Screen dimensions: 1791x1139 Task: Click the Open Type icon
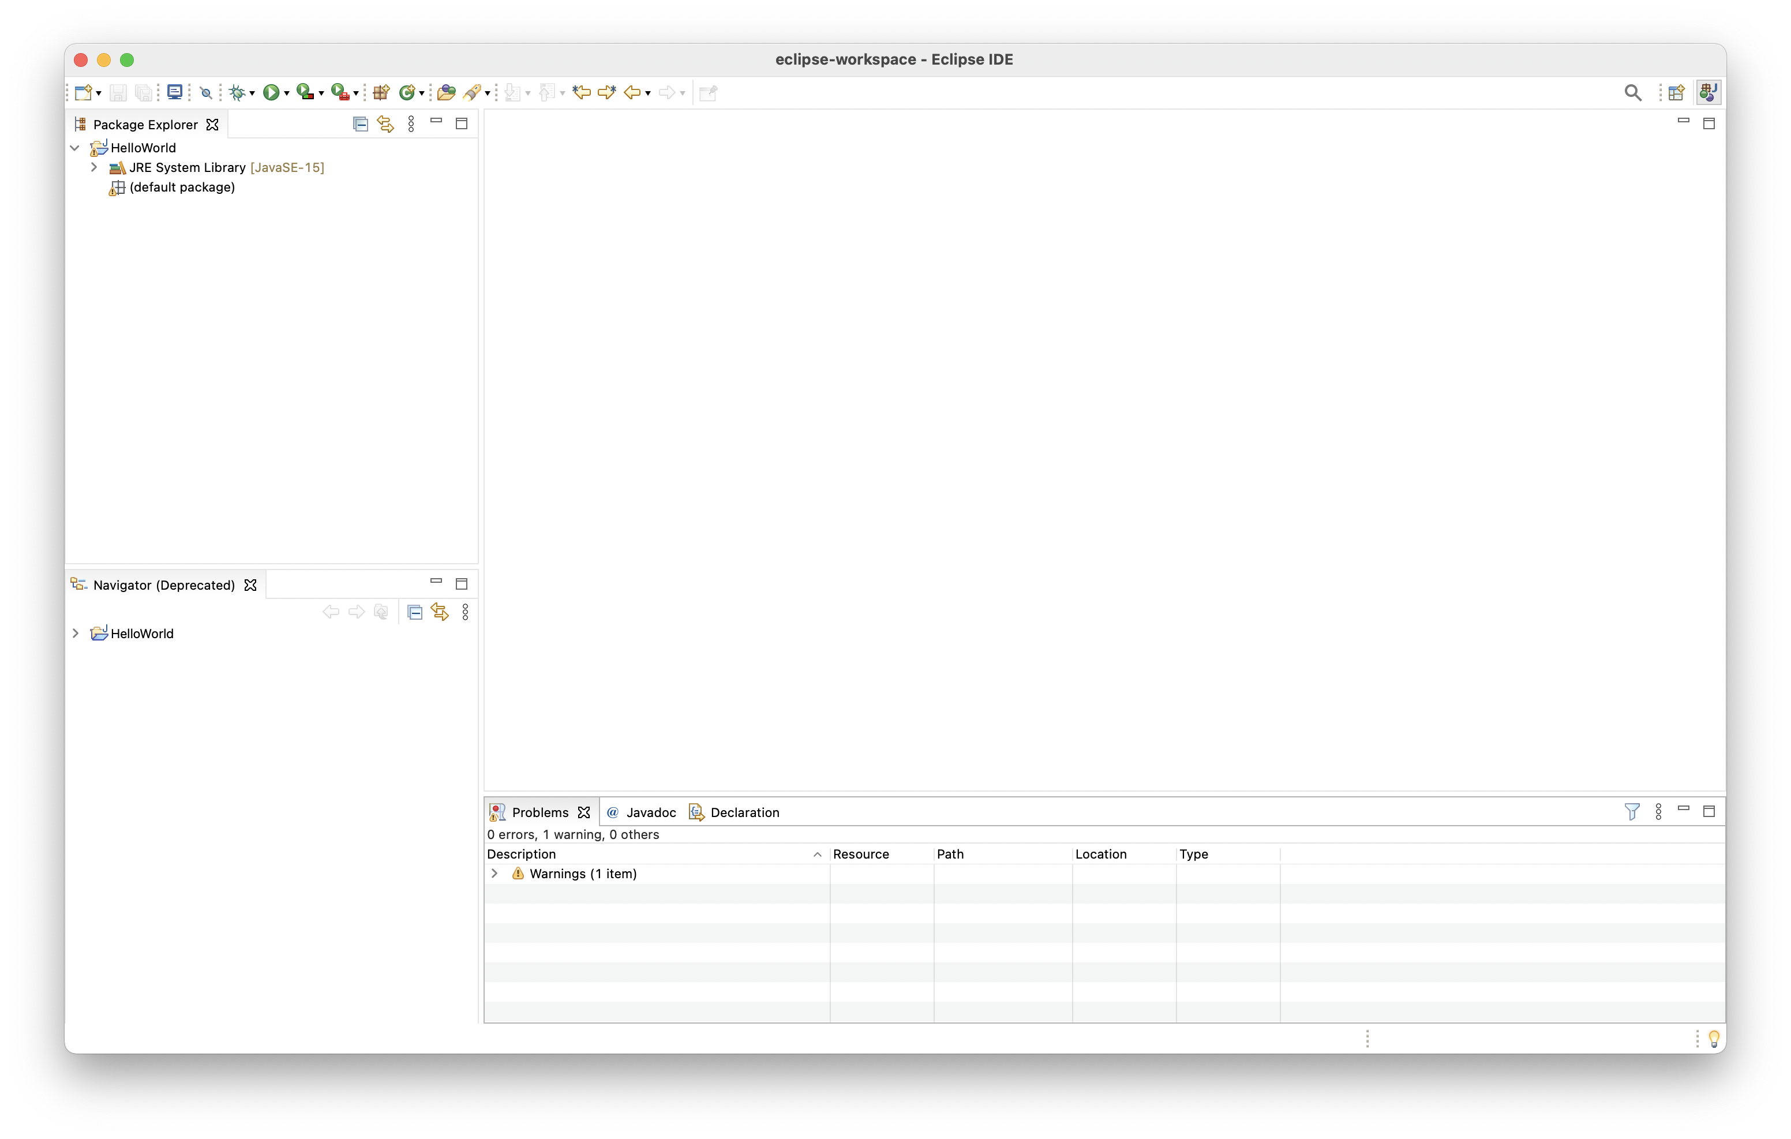click(445, 93)
